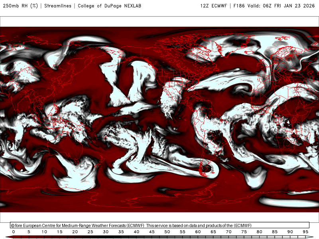Select the 'Streamlines' label in header

tap(58, 6)
